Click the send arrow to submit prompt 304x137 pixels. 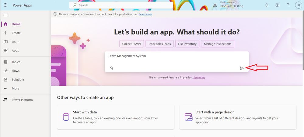(x=242, y=68)
